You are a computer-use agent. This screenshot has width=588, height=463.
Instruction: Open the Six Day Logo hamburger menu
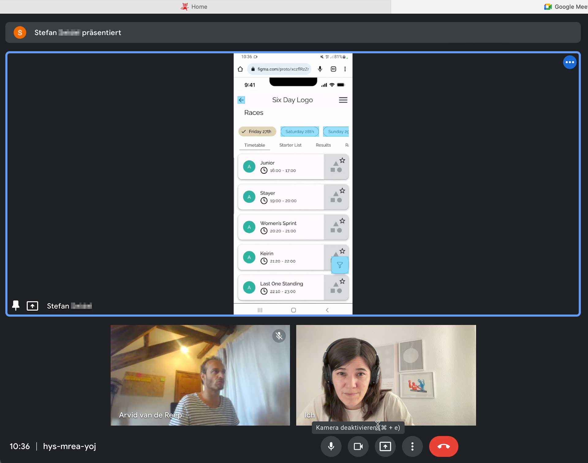tap(343, 100)
